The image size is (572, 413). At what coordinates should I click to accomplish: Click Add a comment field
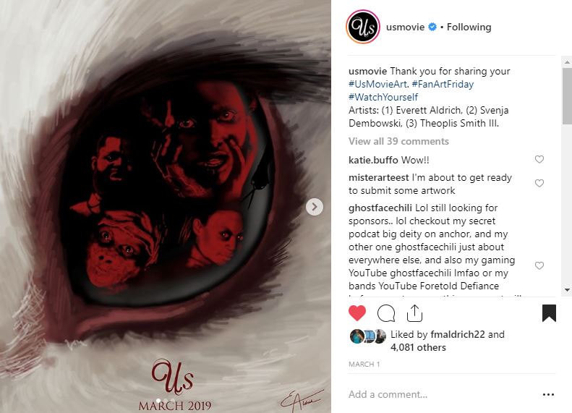click(x=441, y=394)
